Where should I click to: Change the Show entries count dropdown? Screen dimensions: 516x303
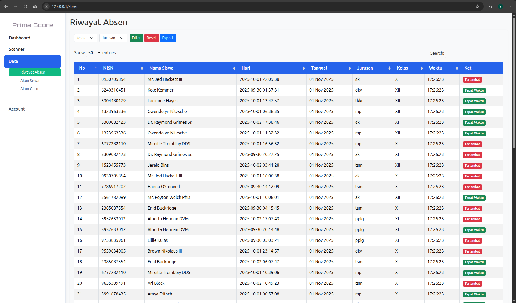[x=94, y=53]
